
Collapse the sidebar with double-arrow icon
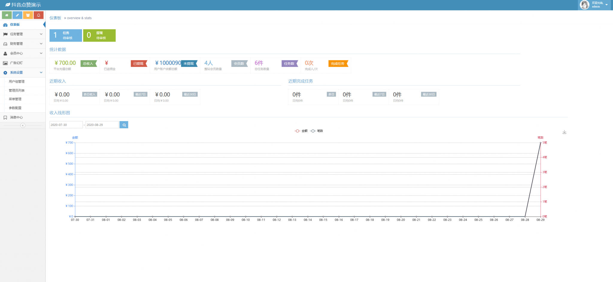click(x=23, y=126)
